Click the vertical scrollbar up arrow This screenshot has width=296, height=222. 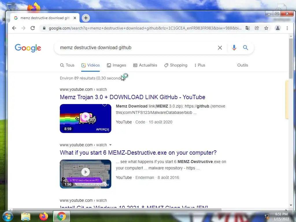click(x=291, y=36)
